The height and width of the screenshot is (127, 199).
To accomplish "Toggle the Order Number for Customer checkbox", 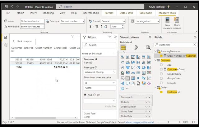I will [x=161, y=56].
